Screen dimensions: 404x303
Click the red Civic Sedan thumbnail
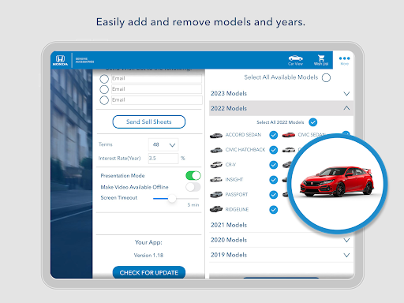pos(289,135)
